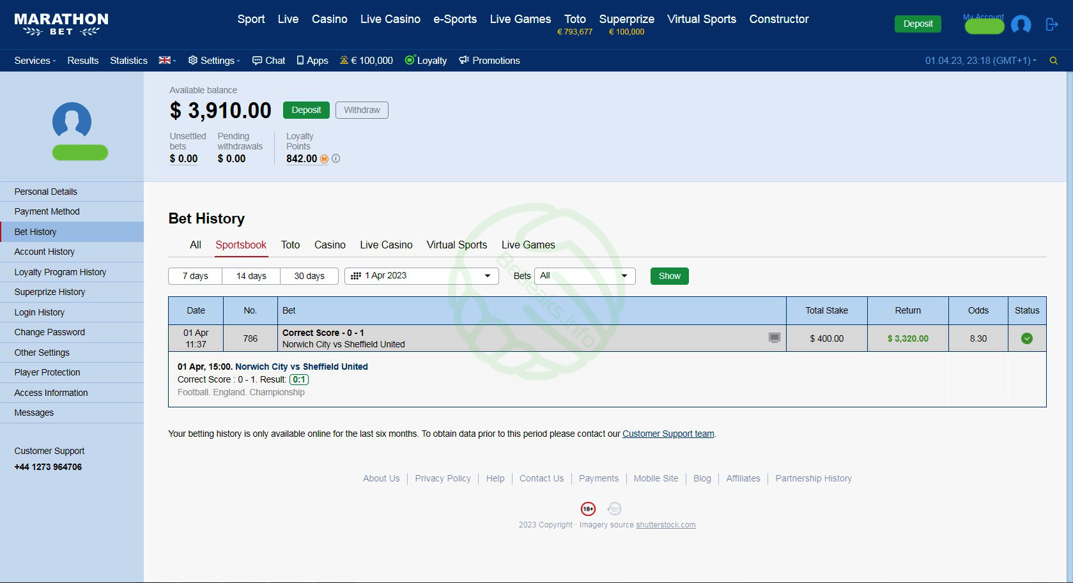The height and width of the screenshot is (583, 1073).
Task: Click the $ 3,320.00 return value
Action: [907, 338]
